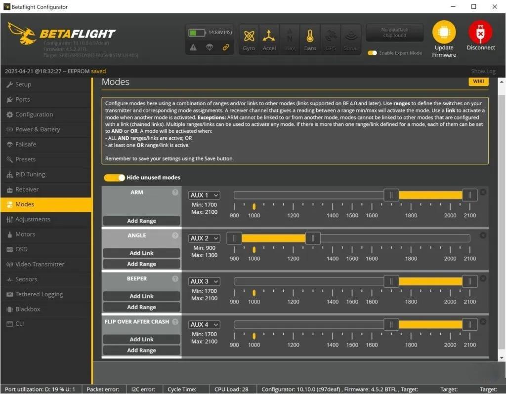506x394 pixels.
Task: Click the arming warning triangle icon
Action: (193, 48)
